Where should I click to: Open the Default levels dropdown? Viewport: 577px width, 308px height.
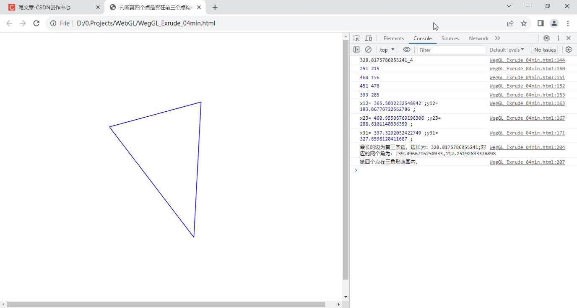tap(507, 50)
